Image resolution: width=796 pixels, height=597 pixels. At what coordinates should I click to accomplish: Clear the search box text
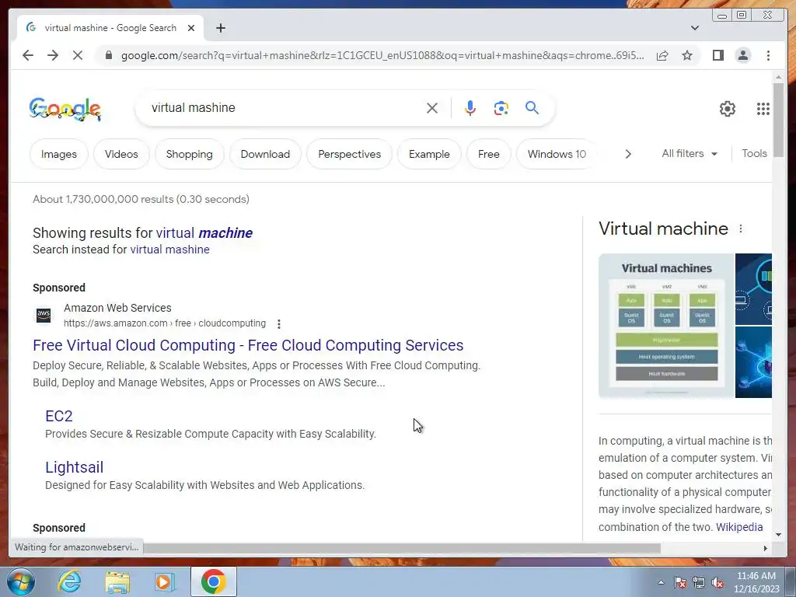pos(432,107)
